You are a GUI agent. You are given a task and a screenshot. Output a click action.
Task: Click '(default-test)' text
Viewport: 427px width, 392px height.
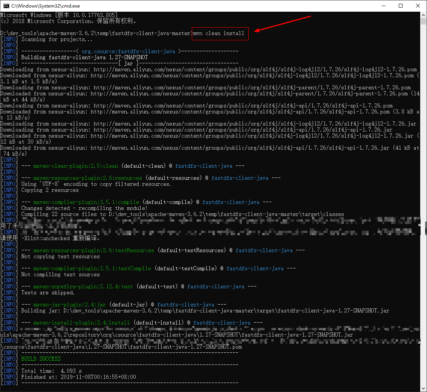point(157,286)
